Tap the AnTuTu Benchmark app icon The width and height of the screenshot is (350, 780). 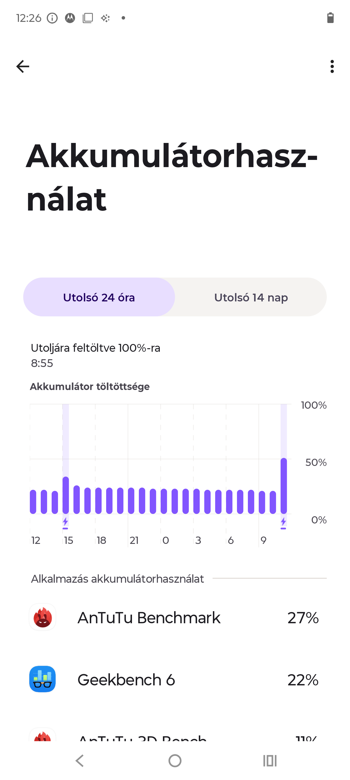[42, 617]
